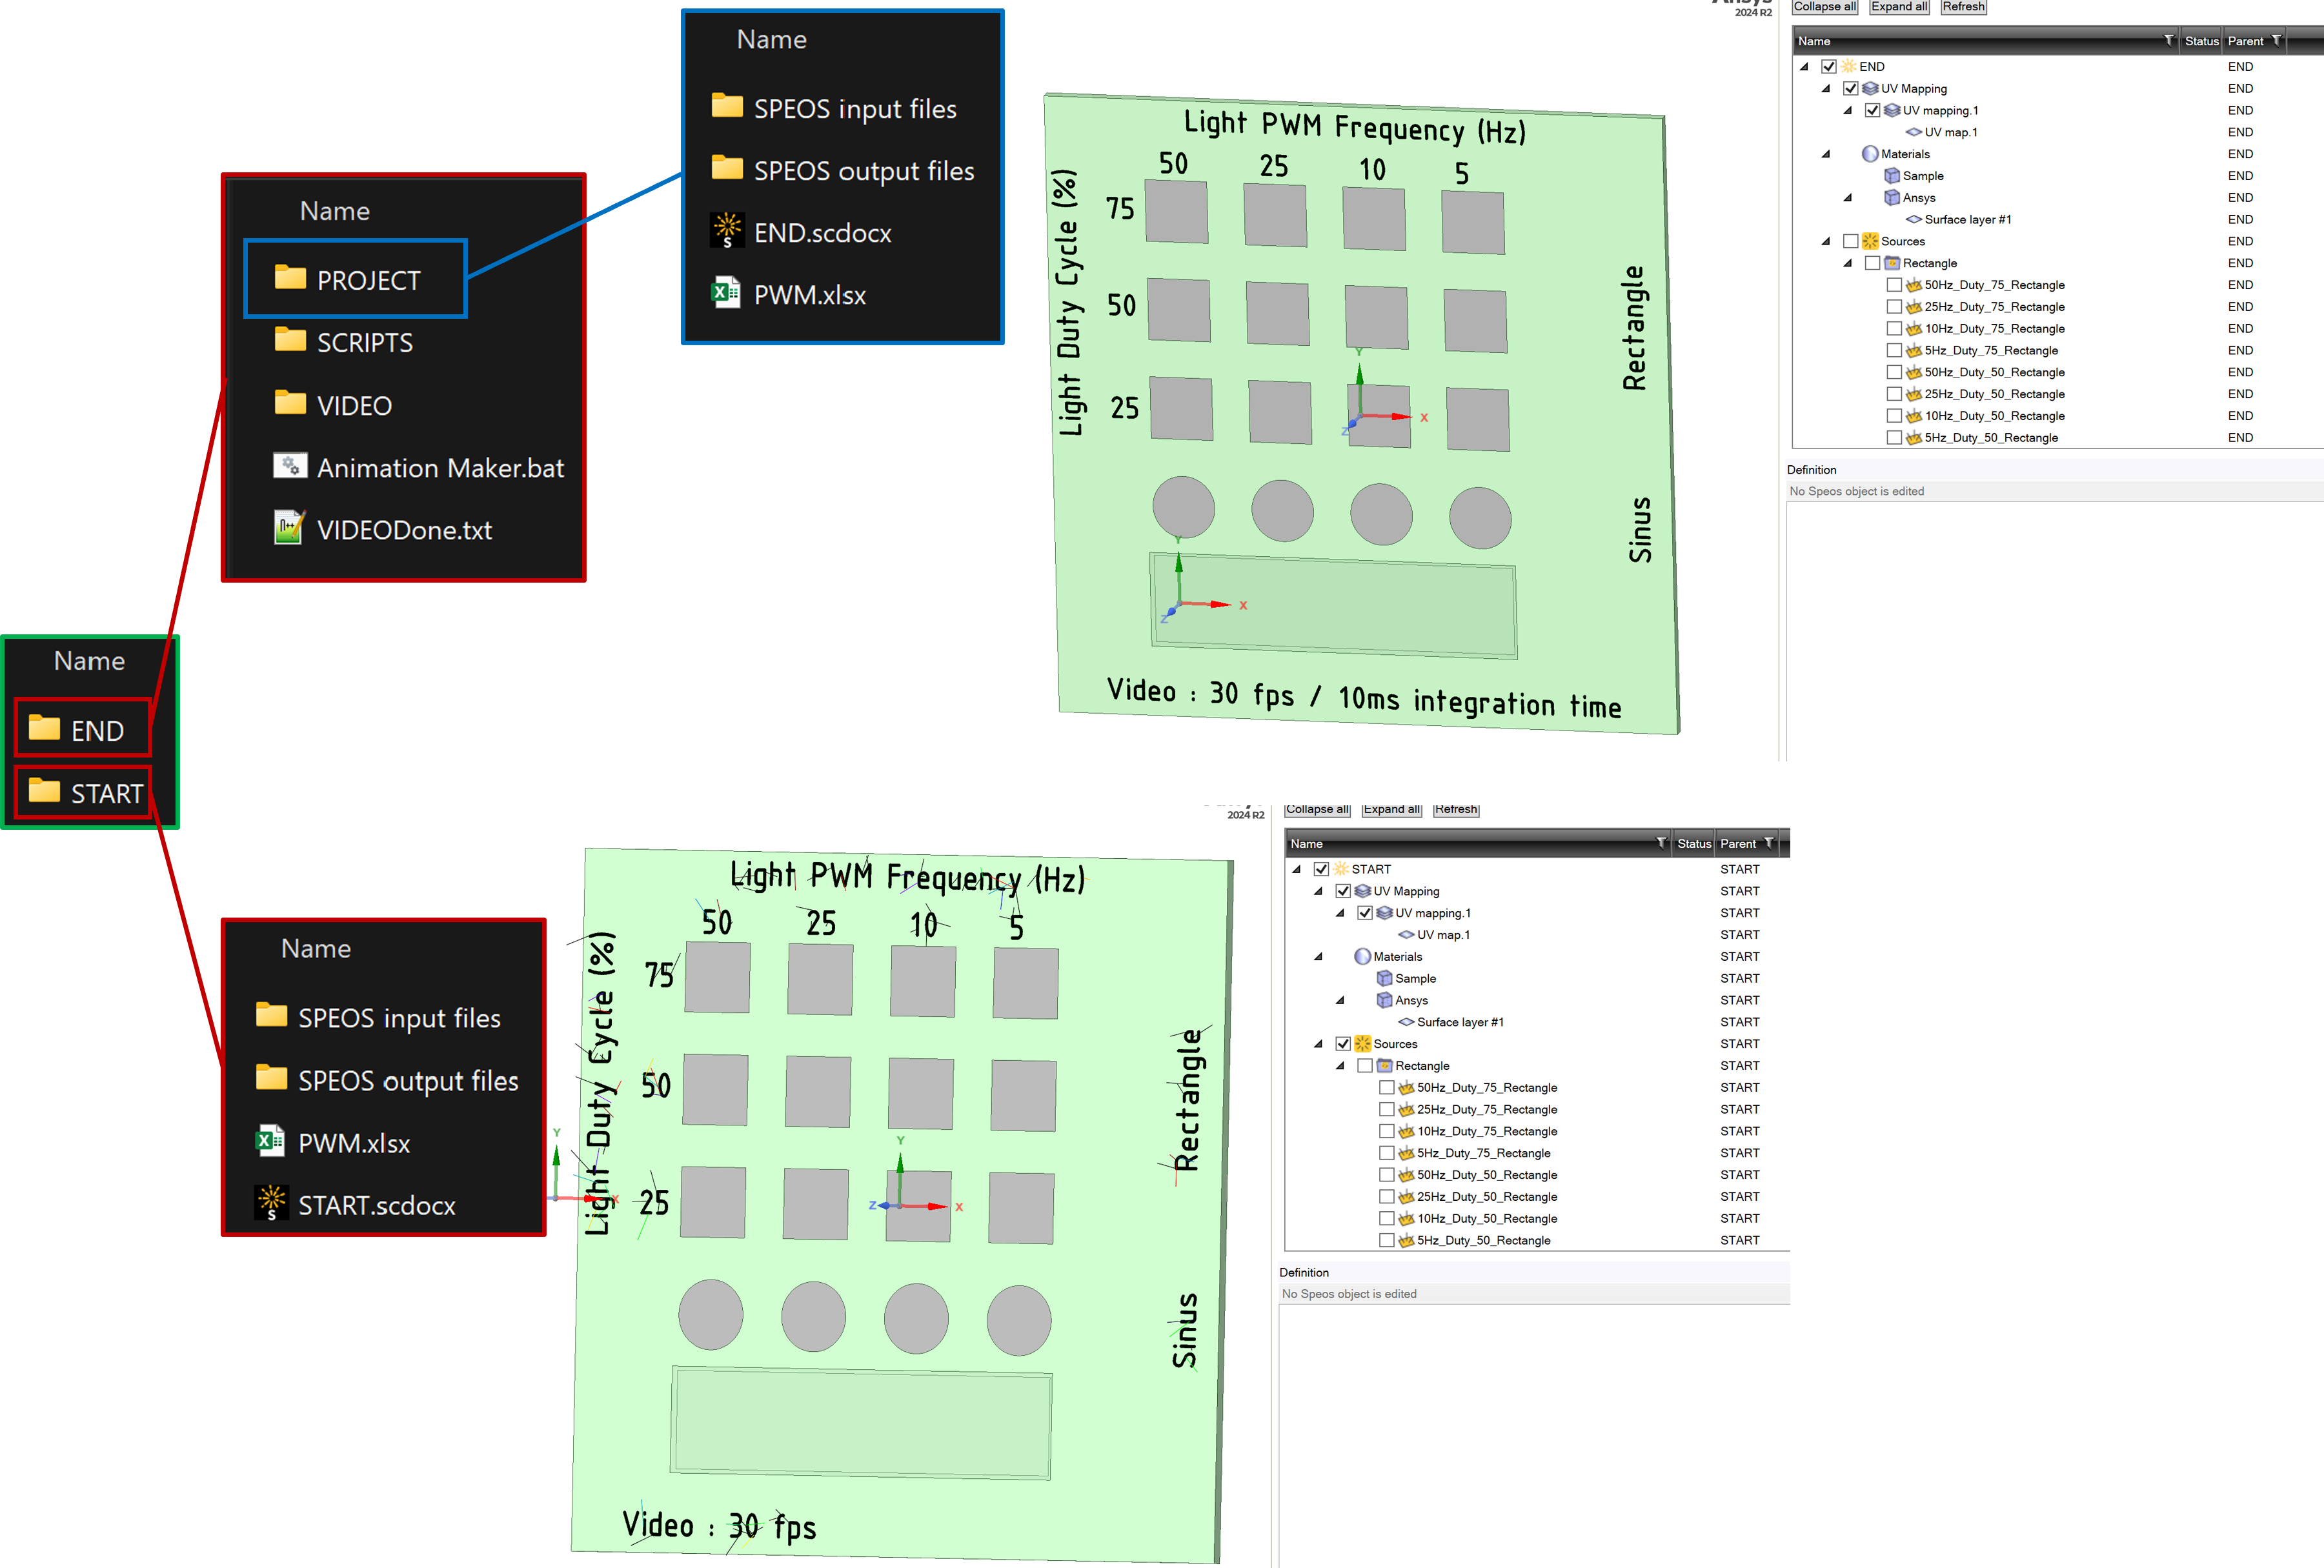The width and height of the screenshot is (2324, 1568).
Task: Collapse Rectangle node in END tree
Action: [x=1849, y=263]
